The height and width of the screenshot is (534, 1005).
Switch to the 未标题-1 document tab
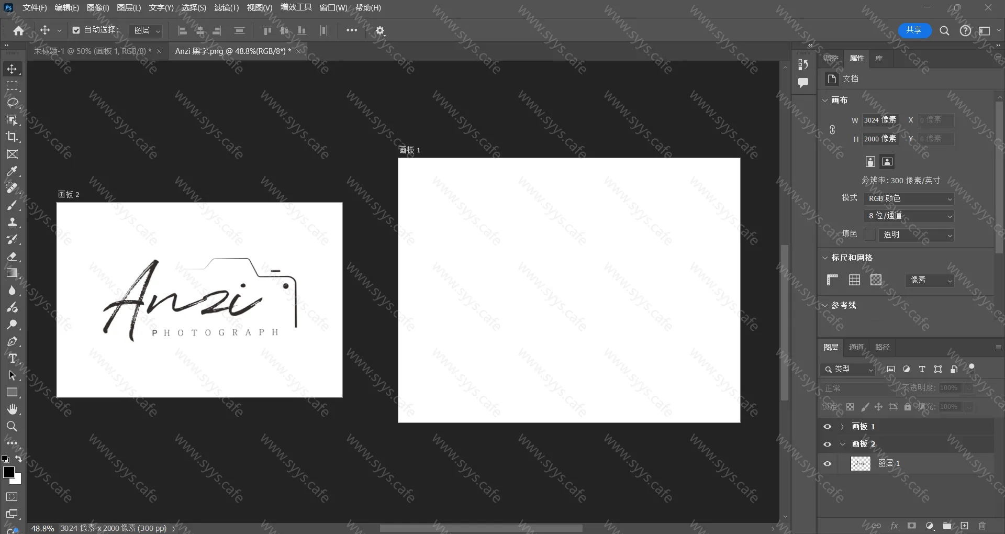tap(92, 51)
